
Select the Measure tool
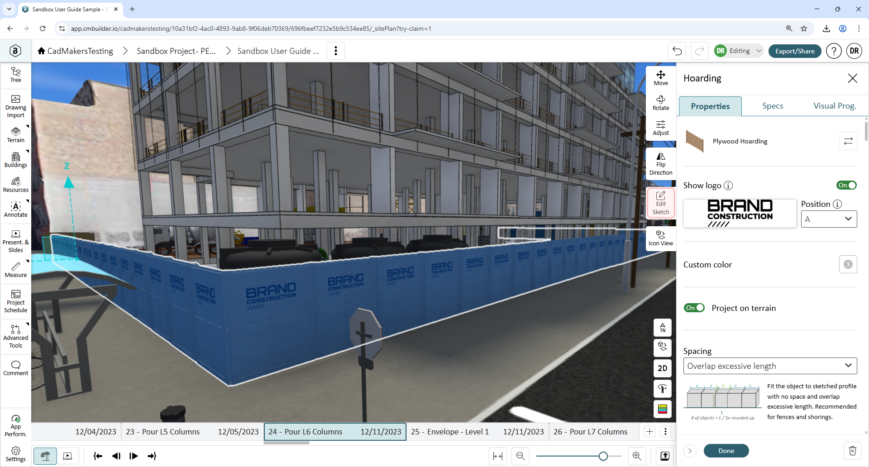[x=16, y=270]
